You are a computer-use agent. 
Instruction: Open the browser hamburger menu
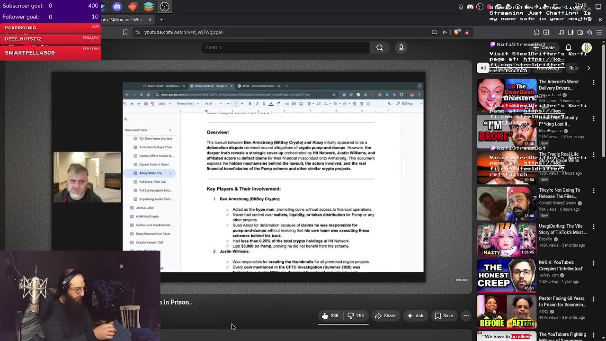[599, 32]
